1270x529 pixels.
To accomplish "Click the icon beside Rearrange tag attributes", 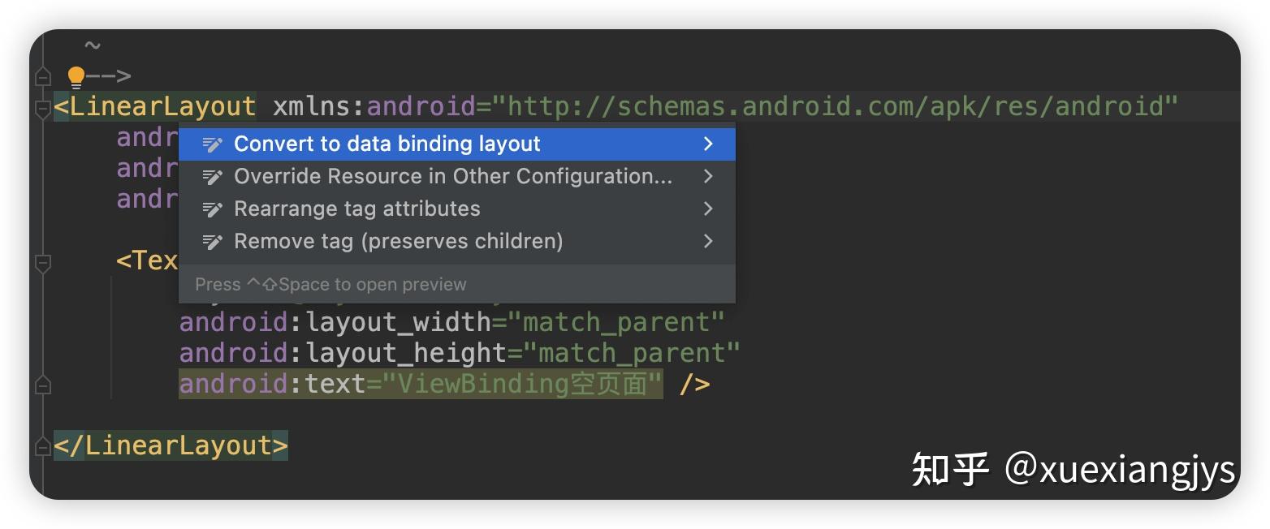I will (213, 209).
